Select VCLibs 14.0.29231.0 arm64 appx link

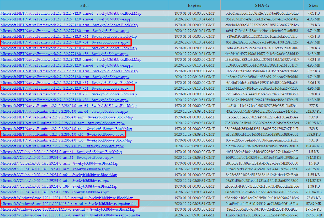point(57,157)
